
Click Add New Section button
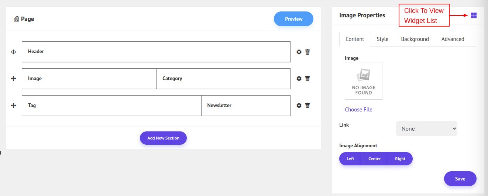[163, 138]
